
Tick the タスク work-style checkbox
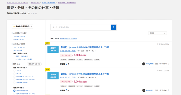[x=14, y=73]
